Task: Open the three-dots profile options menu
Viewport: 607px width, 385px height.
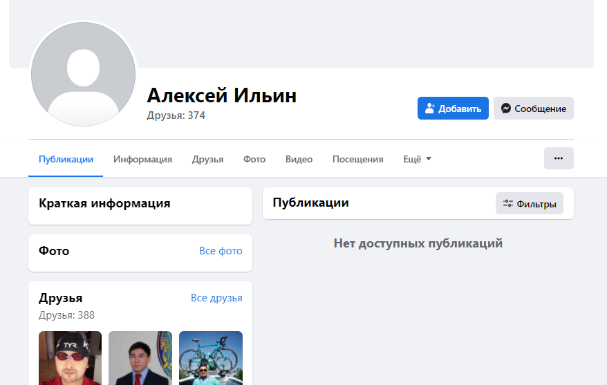Action: [x=559, y=158]
